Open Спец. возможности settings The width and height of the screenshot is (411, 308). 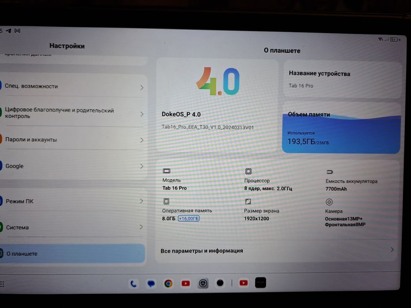pos(73,87)
